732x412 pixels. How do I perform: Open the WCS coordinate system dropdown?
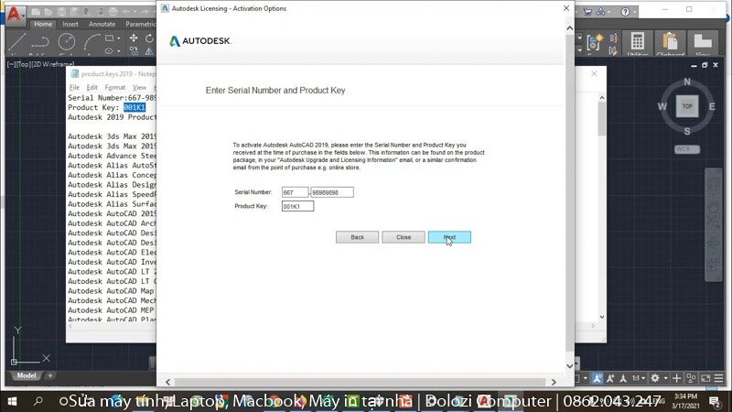coord(687,149)
